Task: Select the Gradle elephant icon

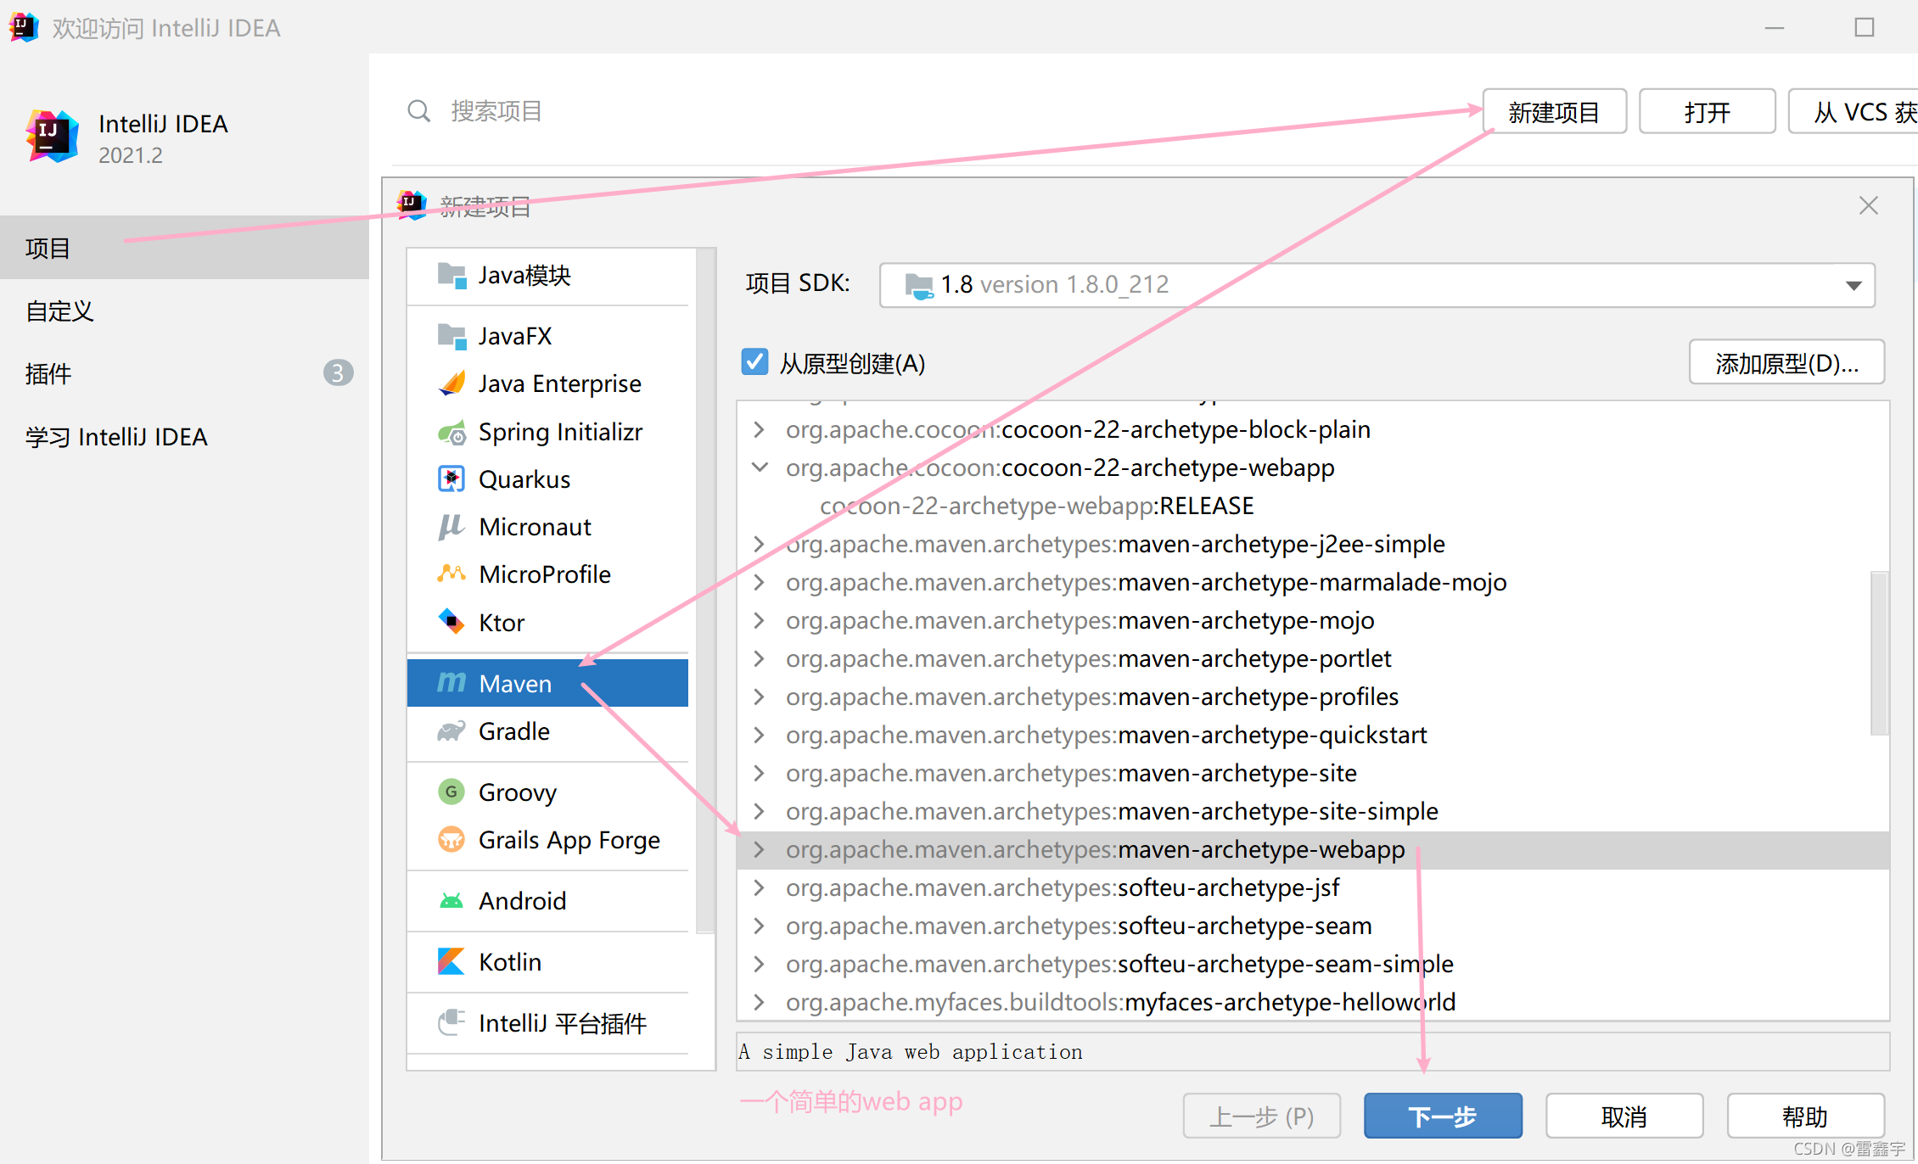Action: 451,731
